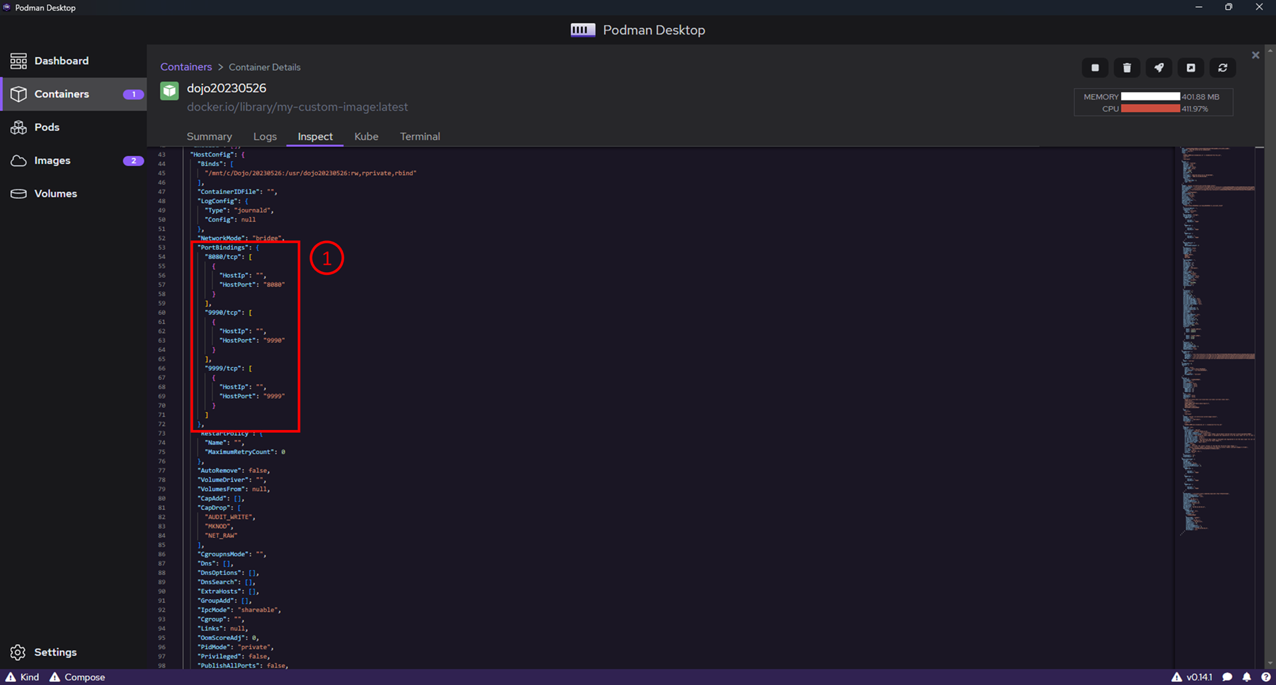Click the "PortBindings" key line
The image size is (1276, 685).
pos(228,248)
